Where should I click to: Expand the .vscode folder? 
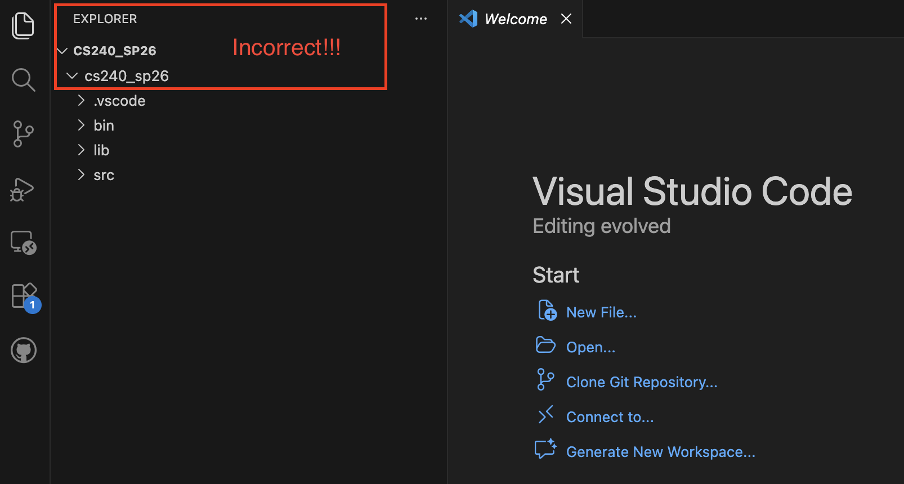click(119, 101)
